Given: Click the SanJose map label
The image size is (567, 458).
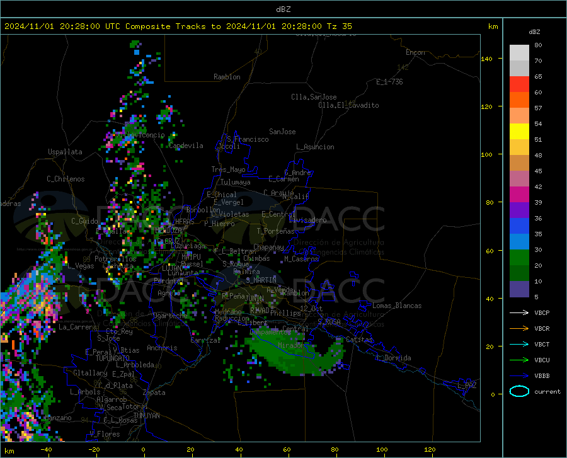Looking at the screenshot, I should pyautogui.click(x=282, y=132).
